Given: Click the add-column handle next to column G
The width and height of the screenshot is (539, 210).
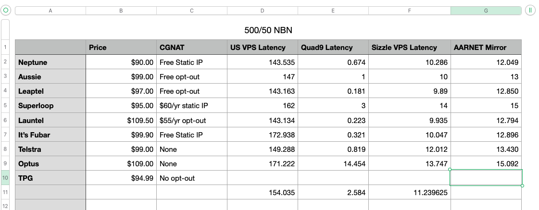Looking at the screenshot, I should click(530, 10).
